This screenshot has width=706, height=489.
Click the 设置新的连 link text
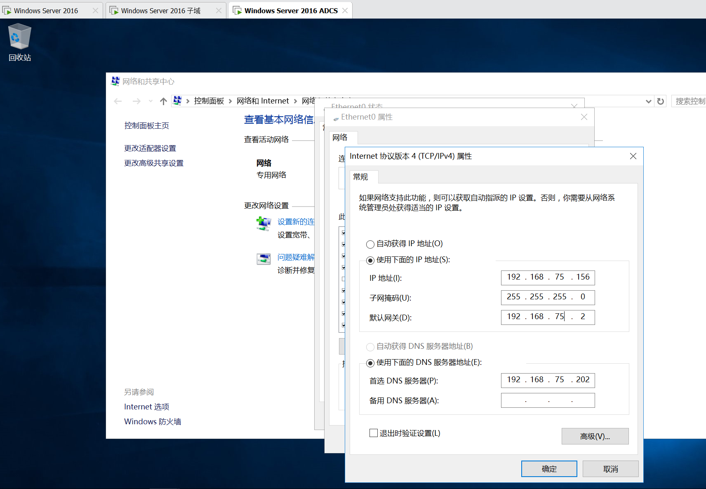[296, 222]
